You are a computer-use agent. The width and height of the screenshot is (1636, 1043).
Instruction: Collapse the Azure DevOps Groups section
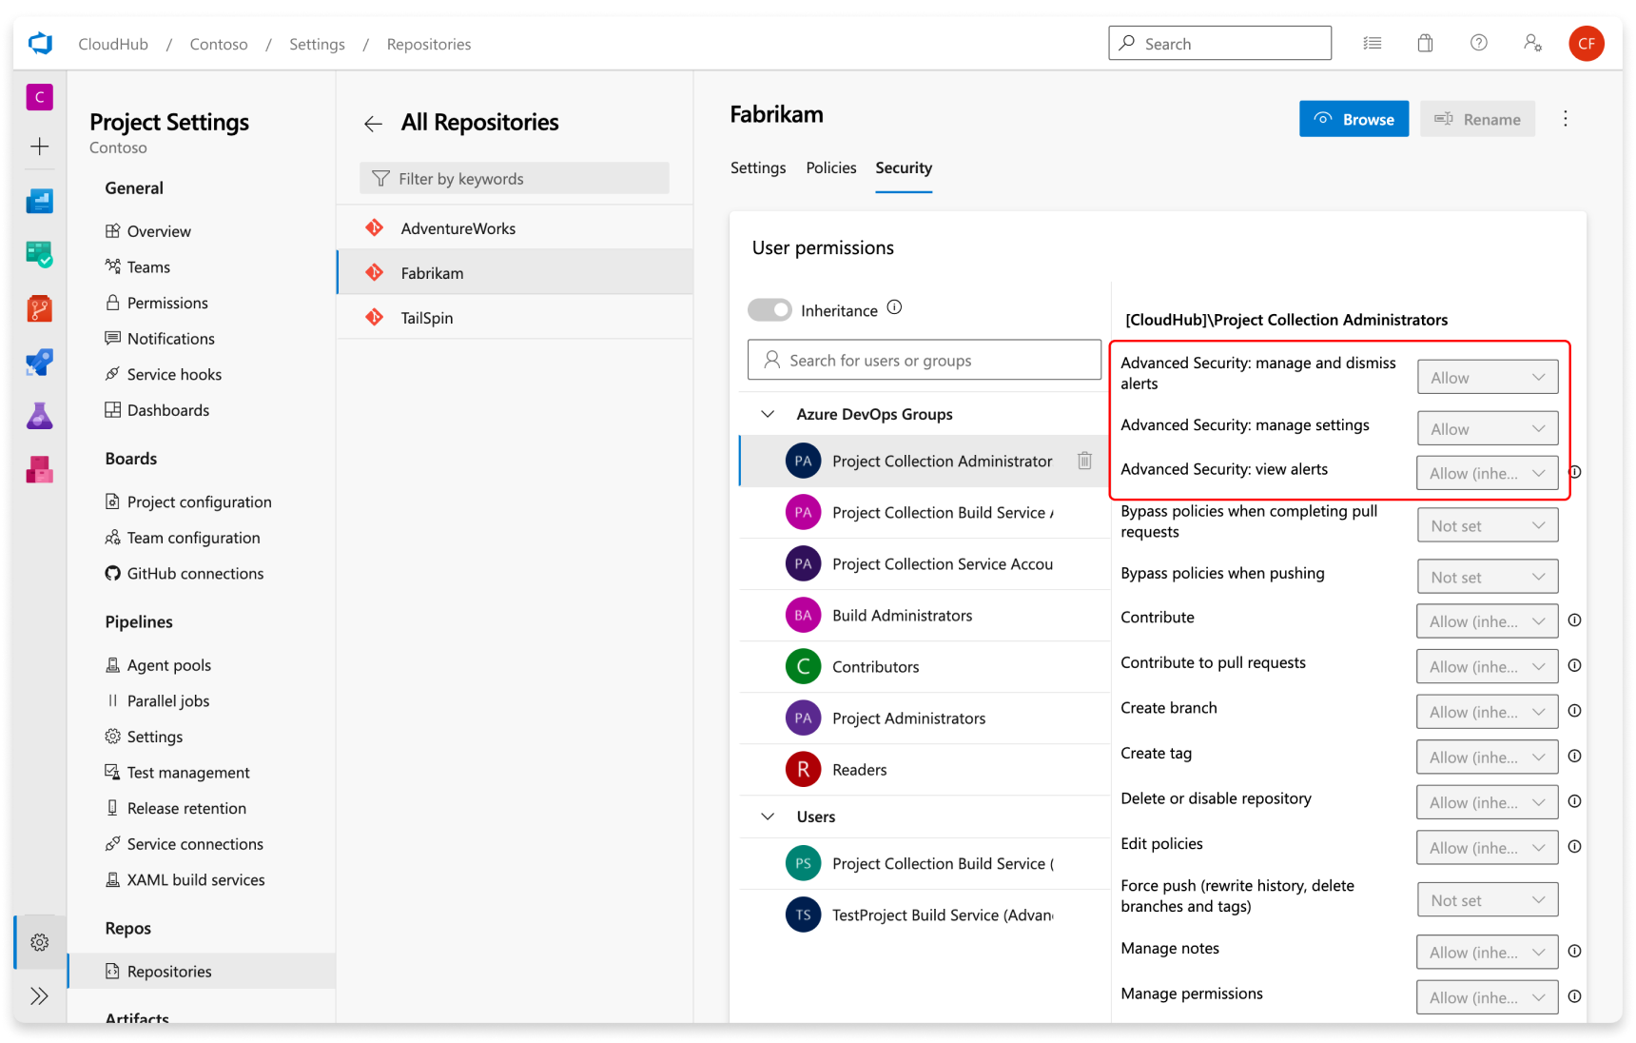coord(768,414)
